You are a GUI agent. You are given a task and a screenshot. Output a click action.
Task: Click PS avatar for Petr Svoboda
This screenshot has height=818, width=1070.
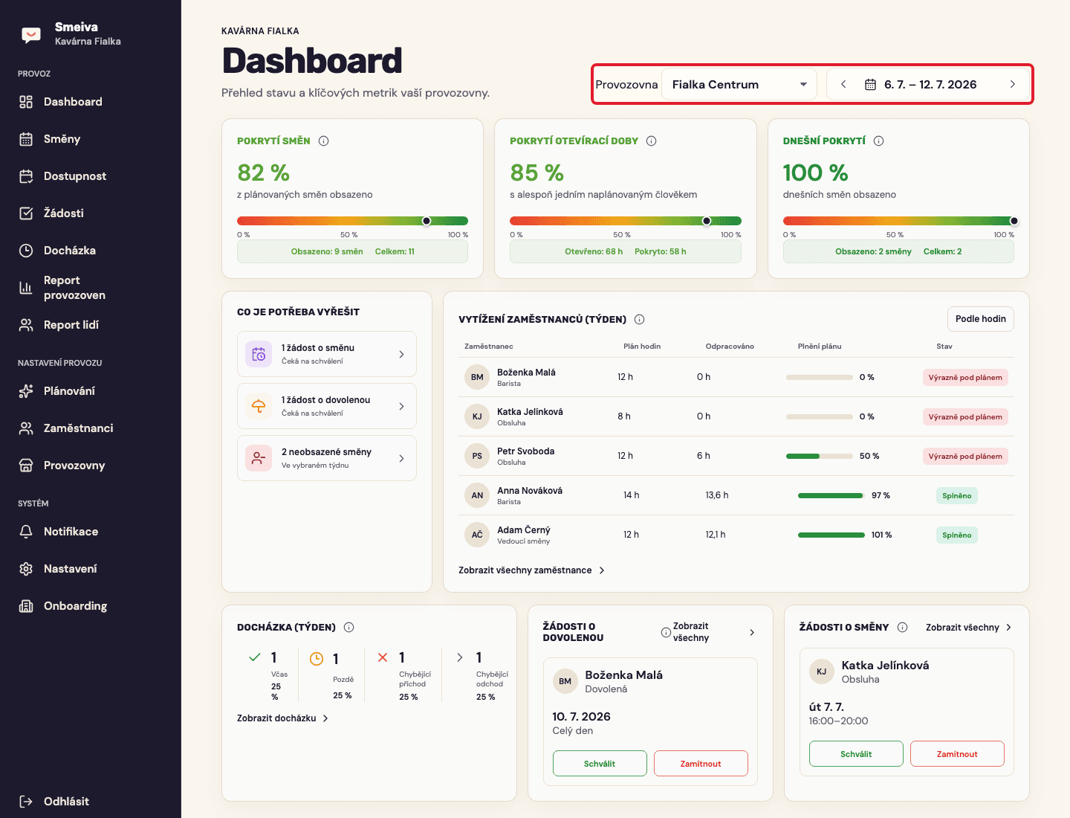tap(477, 456)
